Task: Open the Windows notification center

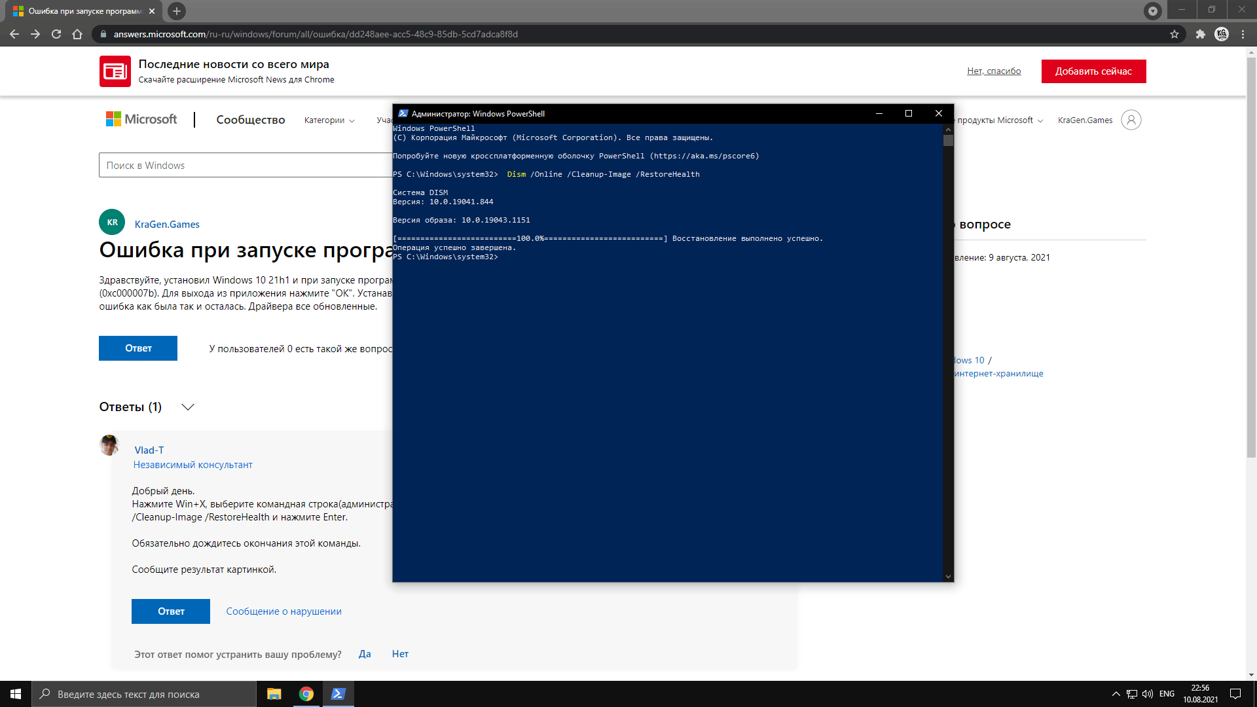Action: click(x=1235, y=694)
